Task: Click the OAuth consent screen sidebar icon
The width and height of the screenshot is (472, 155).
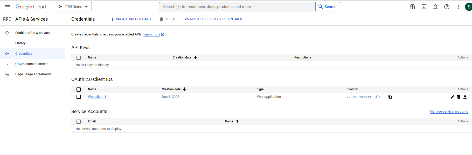Action: [7, 64]
